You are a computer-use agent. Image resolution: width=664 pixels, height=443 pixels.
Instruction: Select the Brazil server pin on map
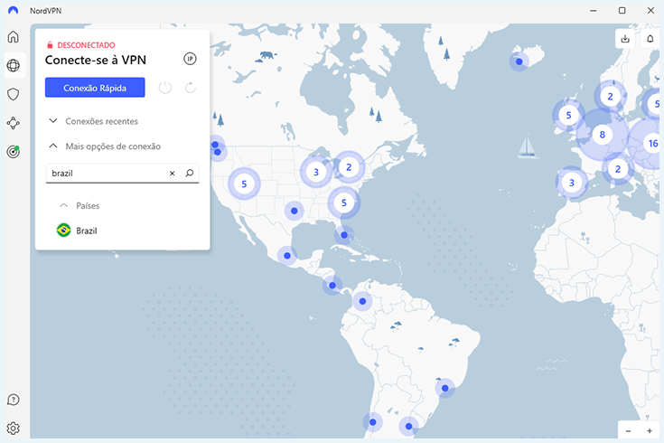coord(445,389)
